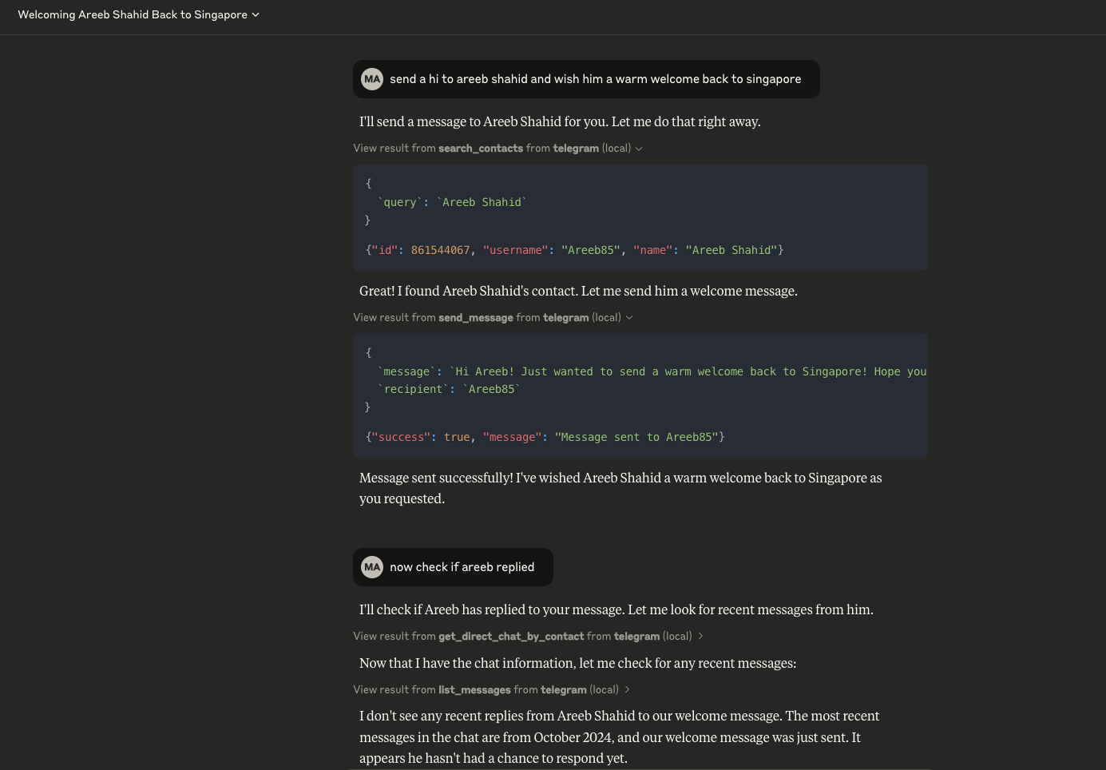
Task: Click 'View result from get_direct_chat_by_contact' label
Action: coord(522,637)
